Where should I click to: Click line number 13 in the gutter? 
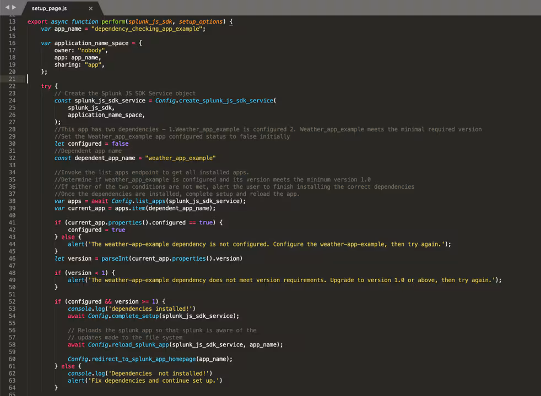tap(12, 21)
